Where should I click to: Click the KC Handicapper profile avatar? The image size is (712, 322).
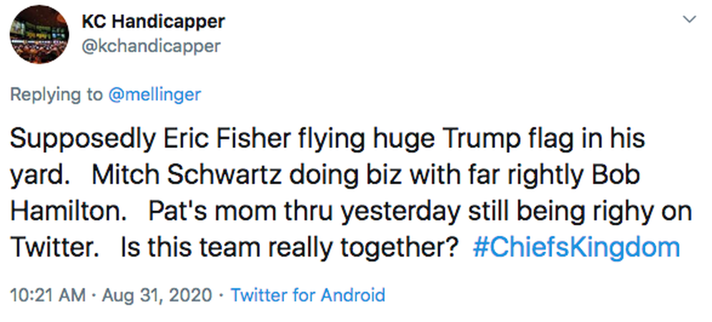(x=39, y=34)
